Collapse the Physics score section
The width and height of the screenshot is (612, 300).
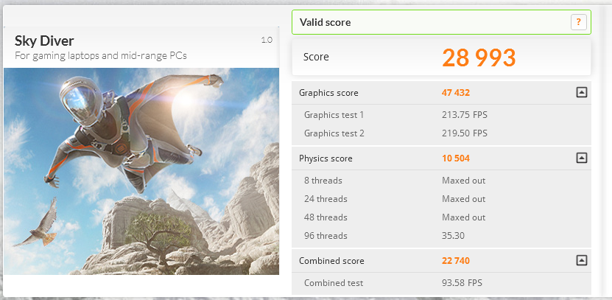(x=582, y=158)
